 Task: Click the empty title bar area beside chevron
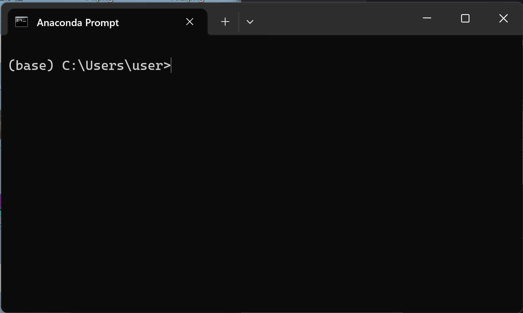tap(333, 19)
